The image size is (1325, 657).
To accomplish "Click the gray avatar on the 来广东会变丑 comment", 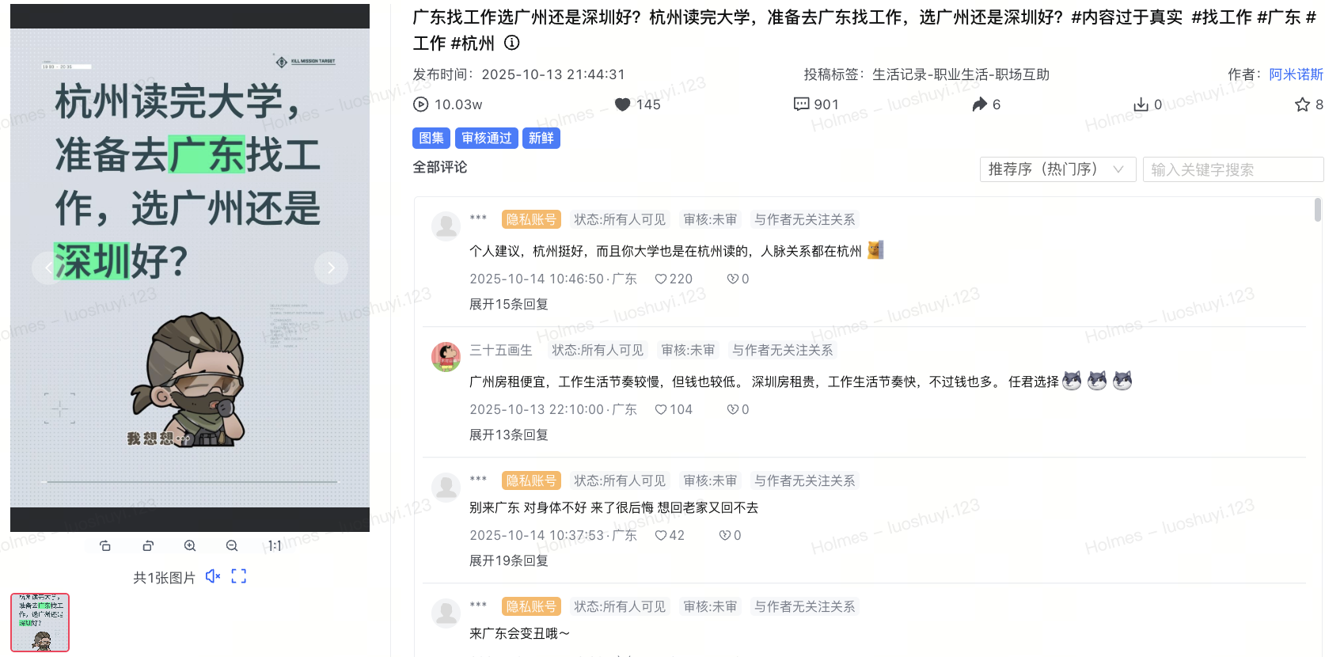I will tap(446, 613).
